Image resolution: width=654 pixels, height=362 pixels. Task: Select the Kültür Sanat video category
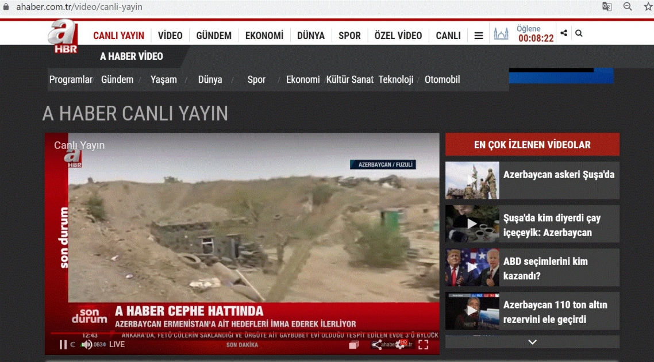coord(349,80)
